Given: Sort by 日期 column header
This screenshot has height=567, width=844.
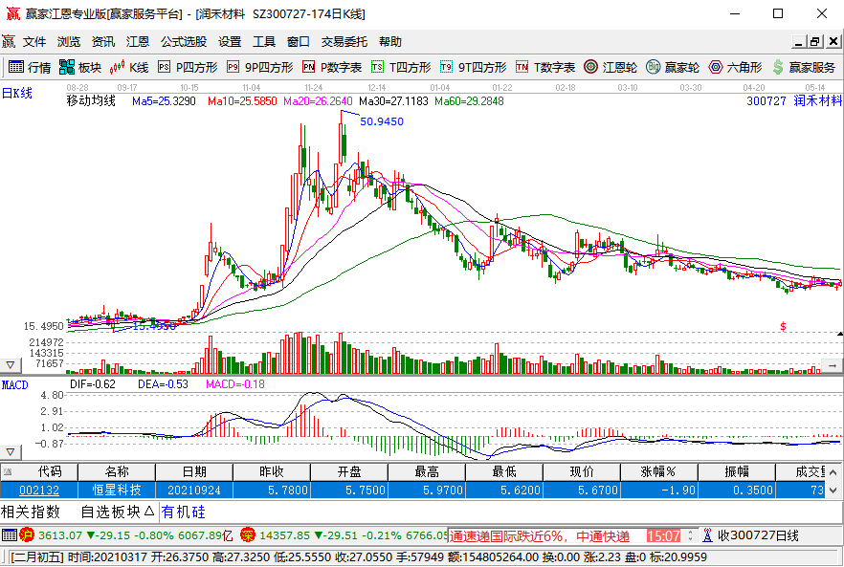Looking at the screenshot, I should (x=194, y=471).
